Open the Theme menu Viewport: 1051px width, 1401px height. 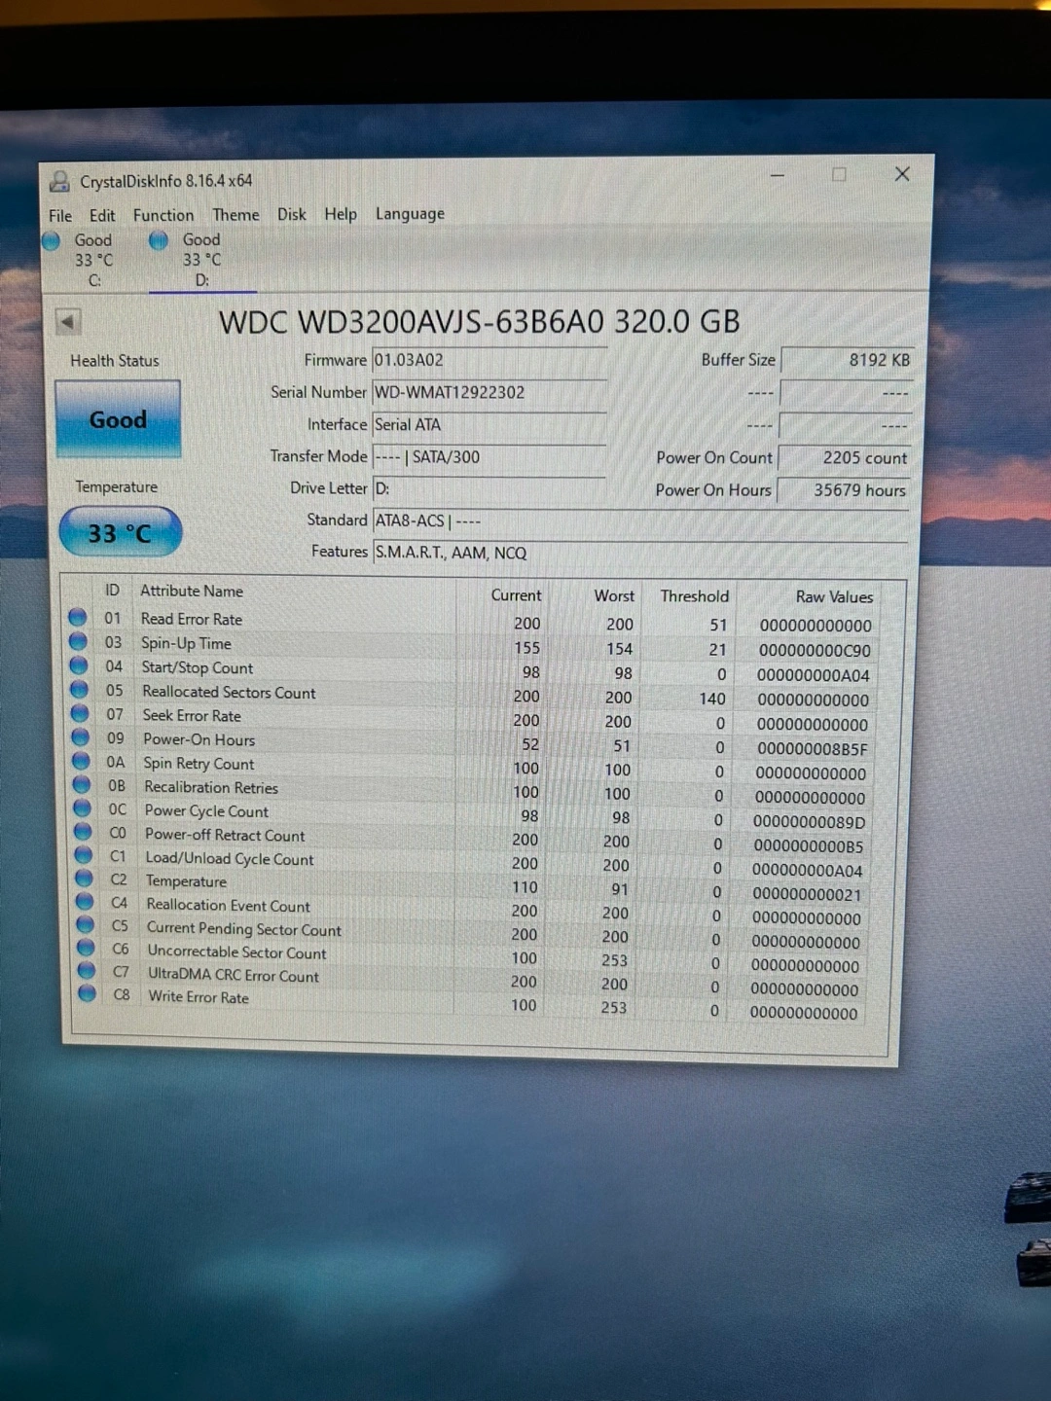point(236,215)
